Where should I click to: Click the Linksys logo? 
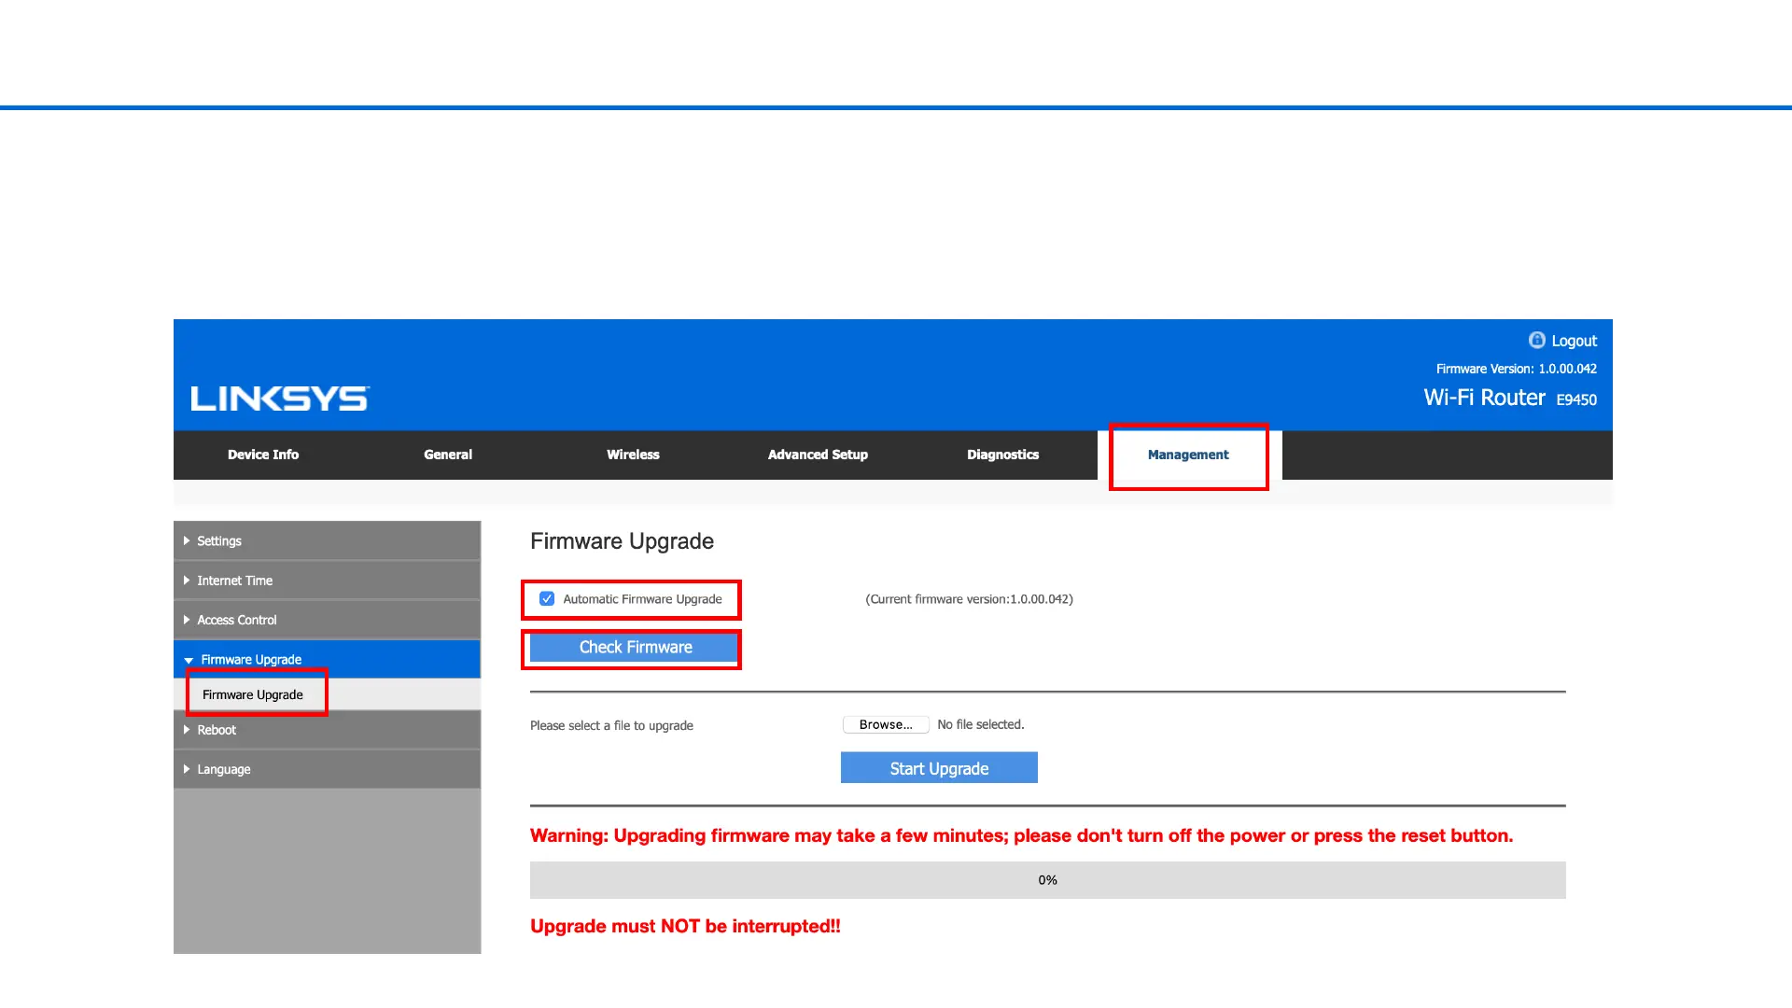point(280,399)
